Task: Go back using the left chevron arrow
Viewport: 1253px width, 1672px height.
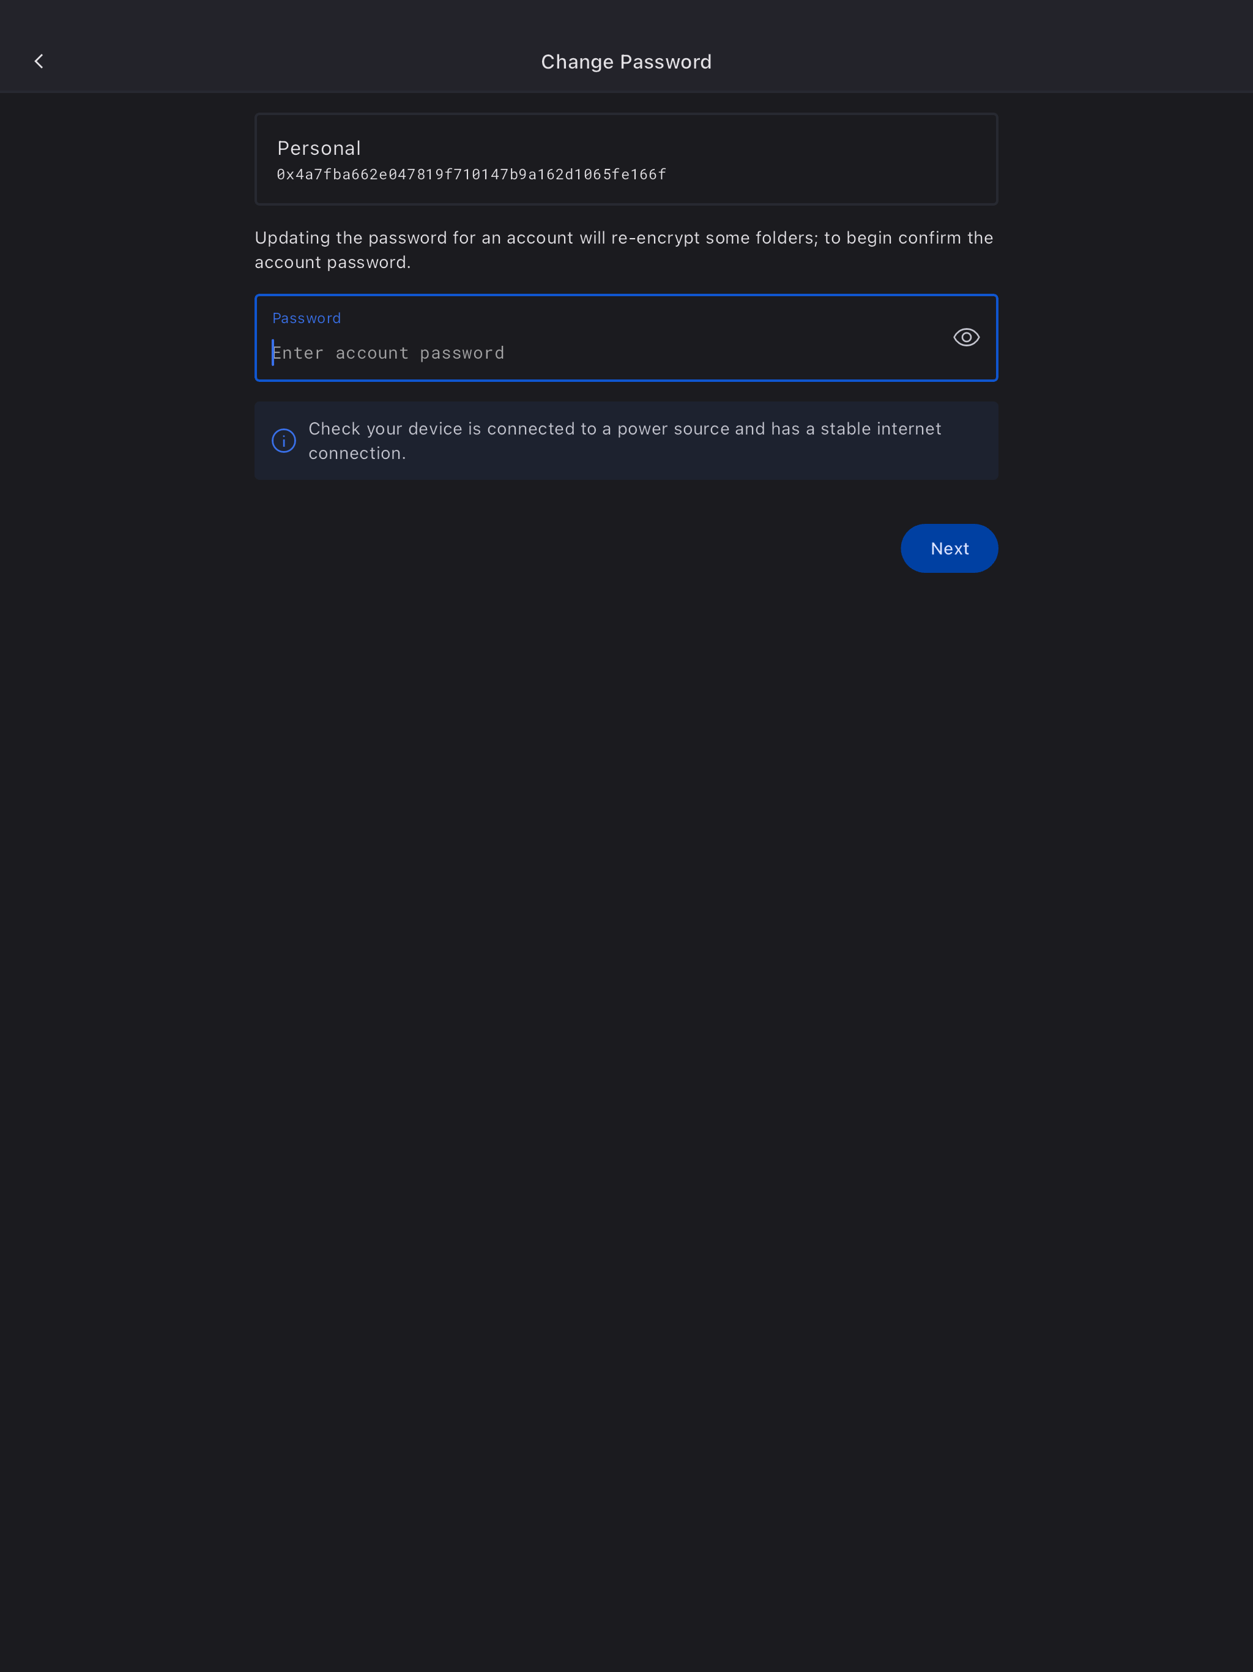Action: tap(39, 61)
